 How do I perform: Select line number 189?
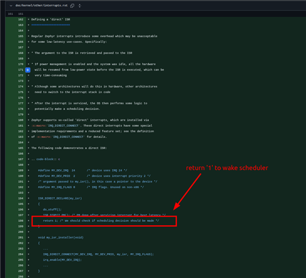pos(21,170)
